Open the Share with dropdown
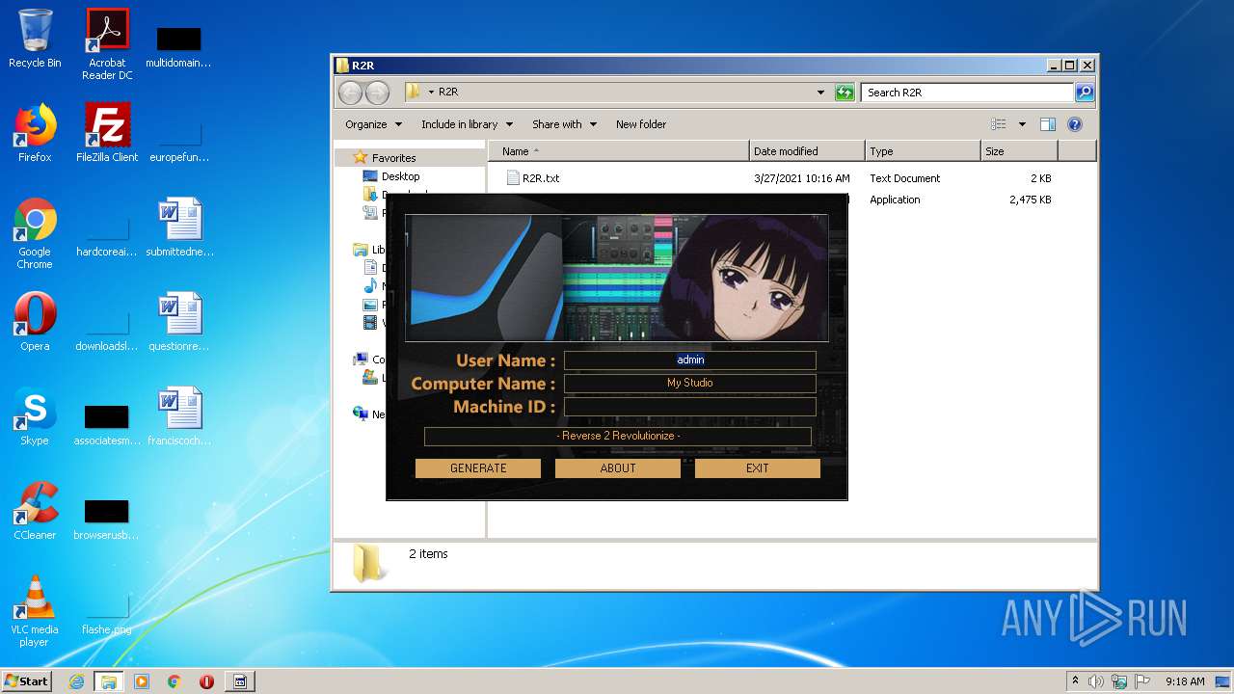The image size is (1234, 694). click(x=564, y=124)
